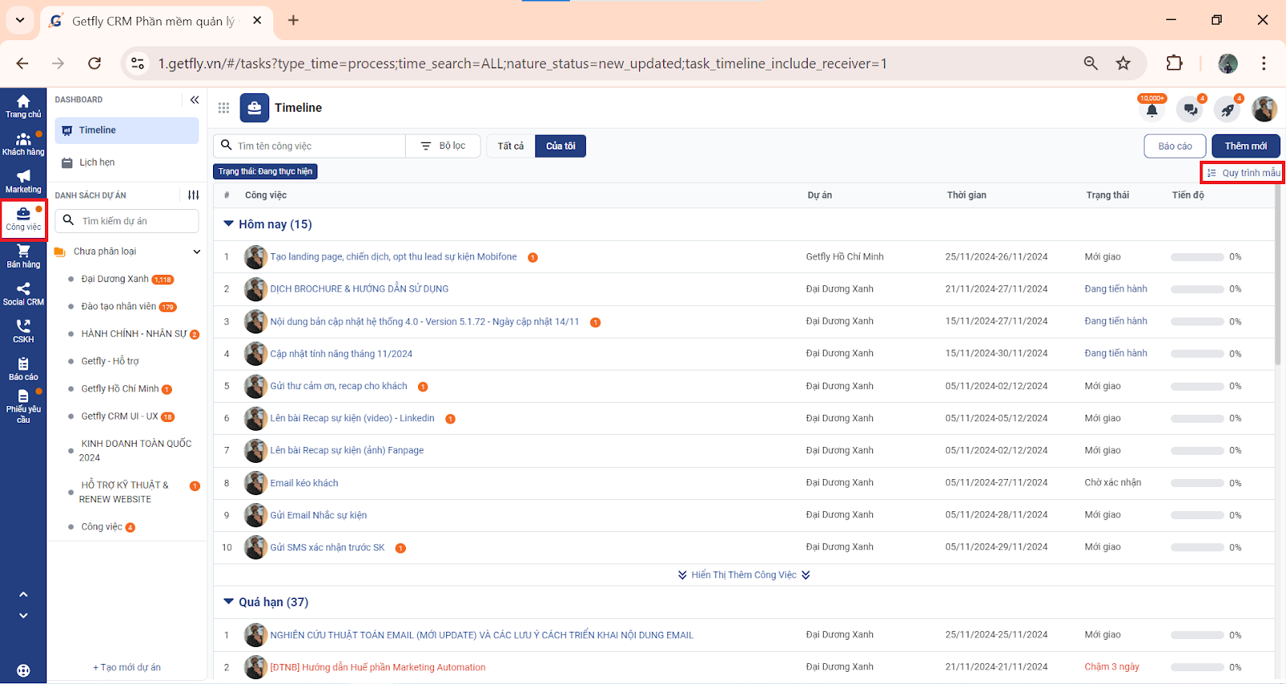Go back in browser history

[x=23, y=63]
